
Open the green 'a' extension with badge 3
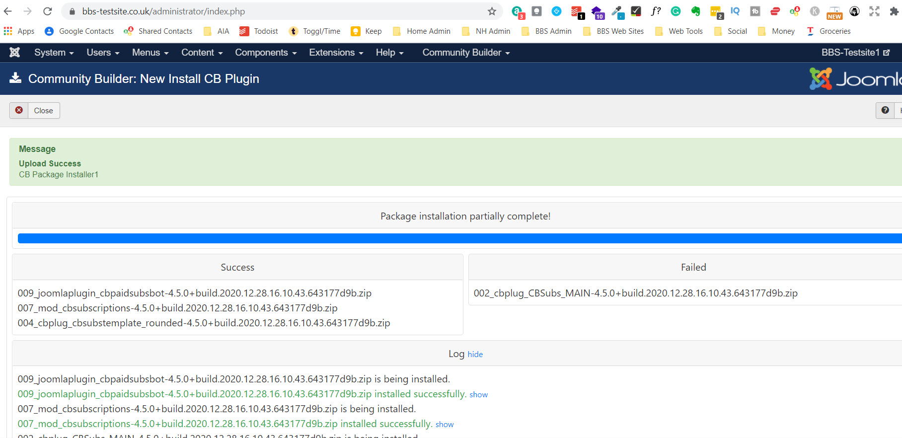pyautogui.click(x=518, y=12)
